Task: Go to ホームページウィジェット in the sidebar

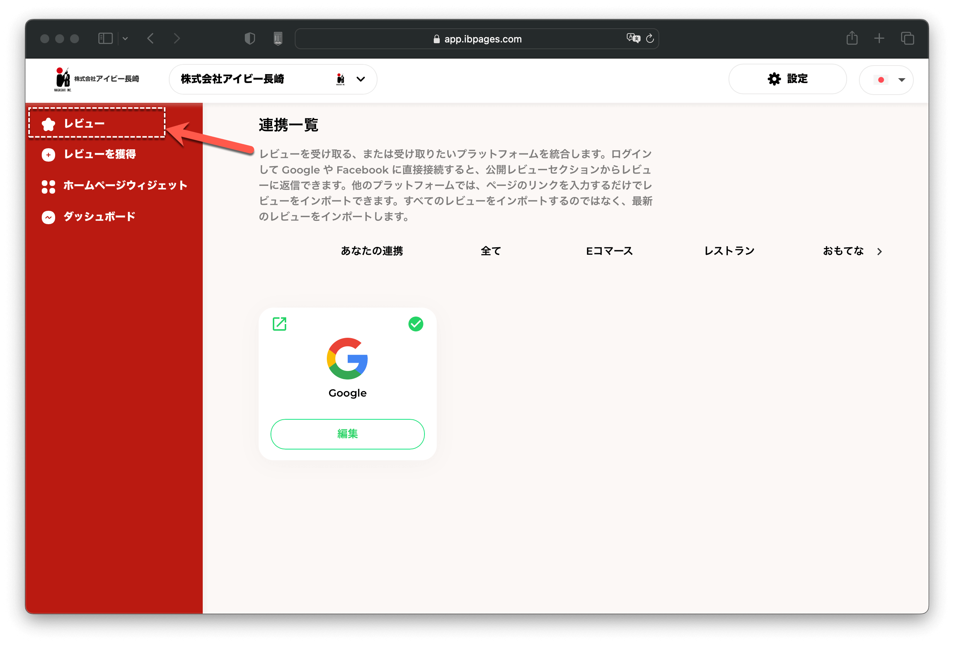Action: 114,186
